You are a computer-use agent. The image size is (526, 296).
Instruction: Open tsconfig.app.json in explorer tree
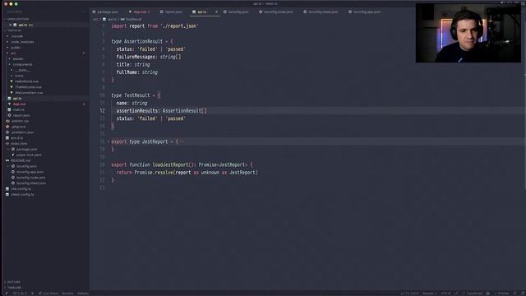click(x=30, y=172)
